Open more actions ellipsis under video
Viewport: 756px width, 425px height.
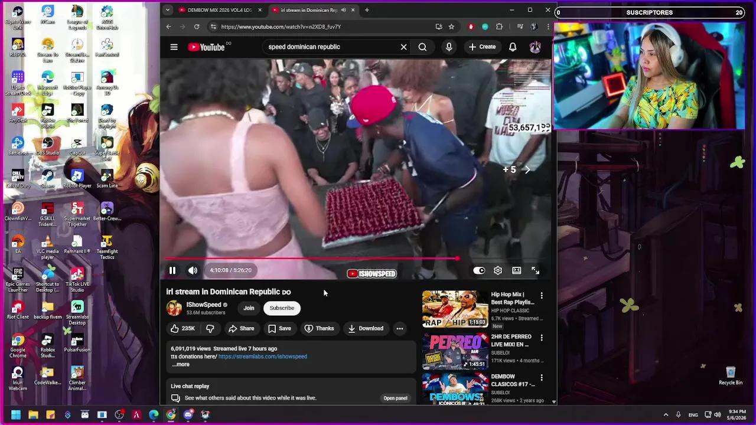pyautogui.click(x=400, y=328)
